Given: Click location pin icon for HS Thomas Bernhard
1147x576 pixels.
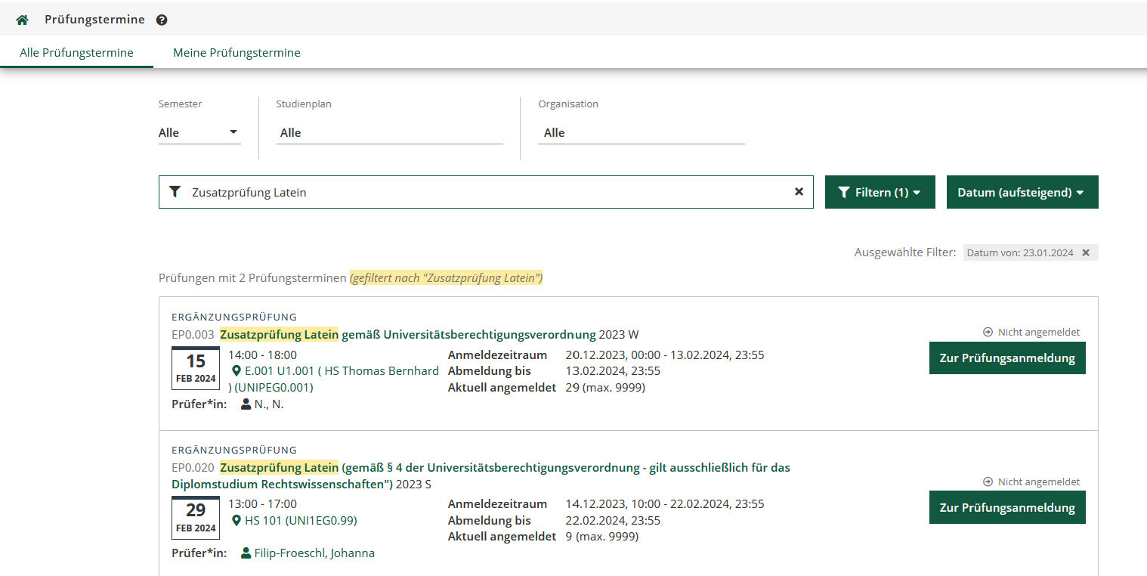Looking at the screenshot, I should pyautogui.click(x=237, y=371).
